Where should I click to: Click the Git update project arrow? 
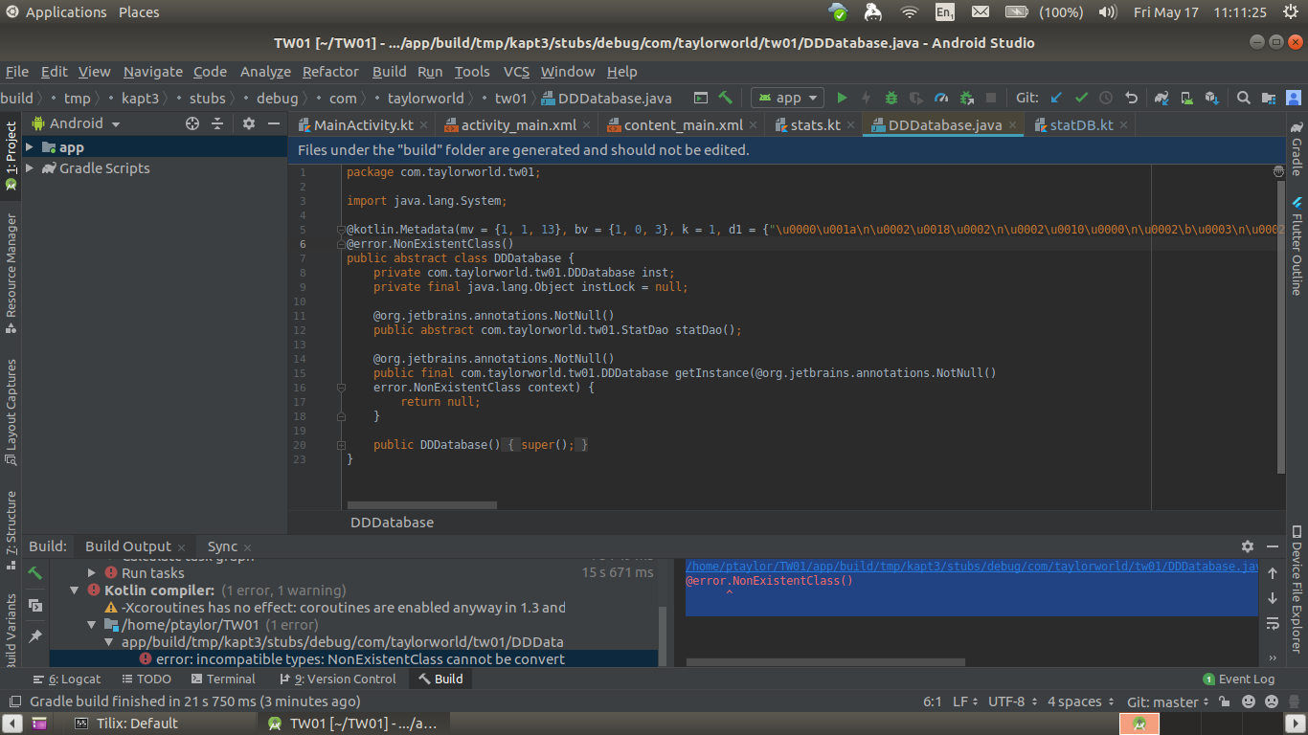[1056, 98]
